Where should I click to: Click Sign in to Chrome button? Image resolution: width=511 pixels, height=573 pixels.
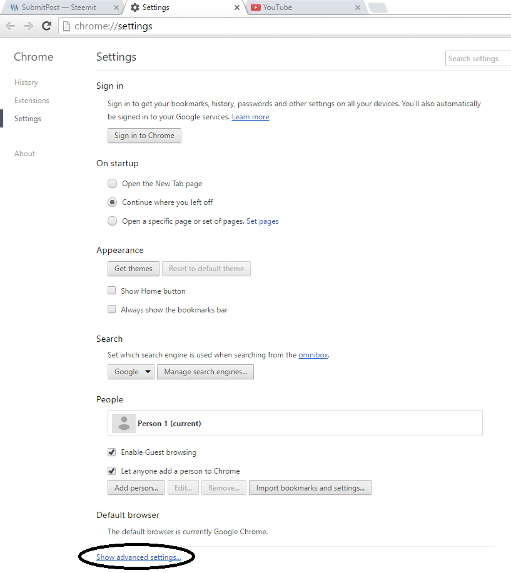pyautogui.click(x=144, y=136)
